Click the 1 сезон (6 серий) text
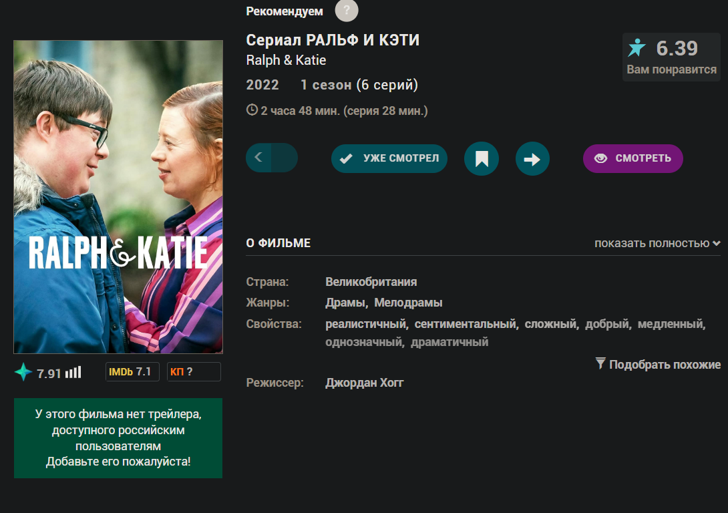This screenshot has height=513, width=728. coord(359,85)
